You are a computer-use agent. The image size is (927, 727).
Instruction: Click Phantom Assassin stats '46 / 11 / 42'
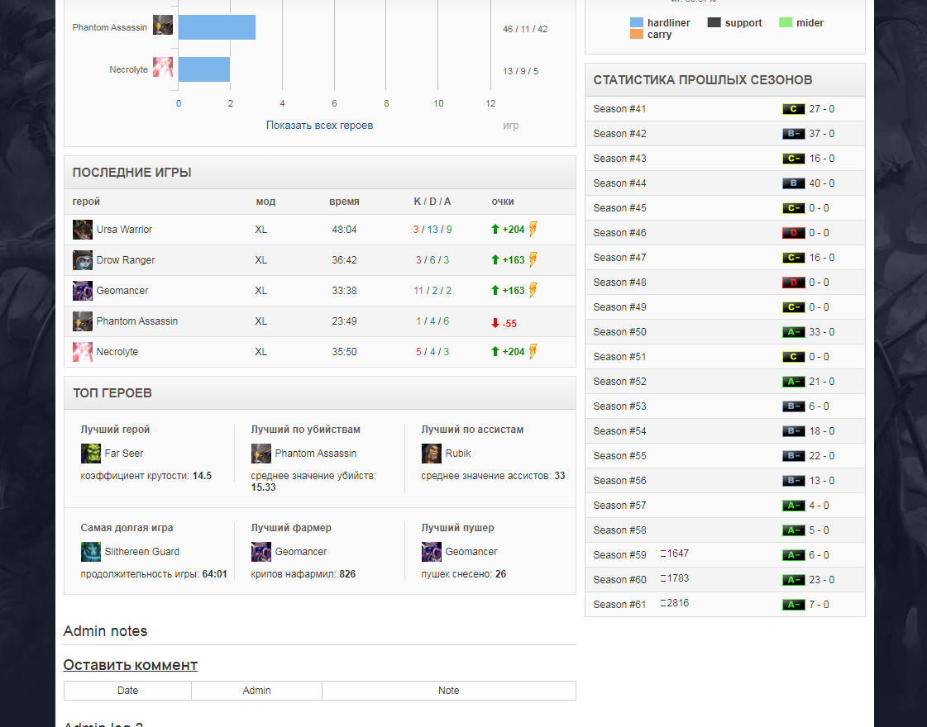[525, 29]
